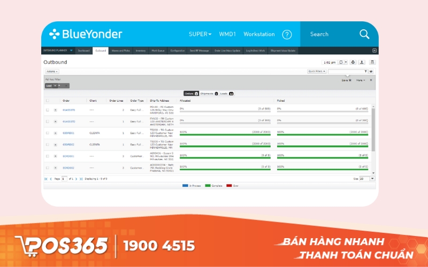The image size is (428, 267).
Task: Click the funnel icon in filter field
Action: click(x=365, y=72)
